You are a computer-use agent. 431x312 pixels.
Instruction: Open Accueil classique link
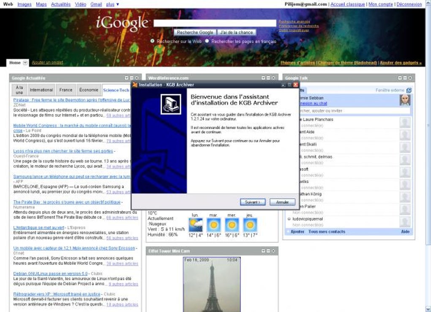point(347,4)
